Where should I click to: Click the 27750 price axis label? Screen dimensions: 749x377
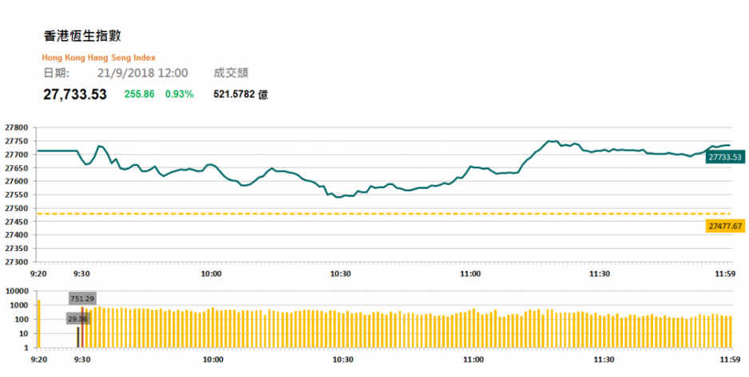click(18, 141)
